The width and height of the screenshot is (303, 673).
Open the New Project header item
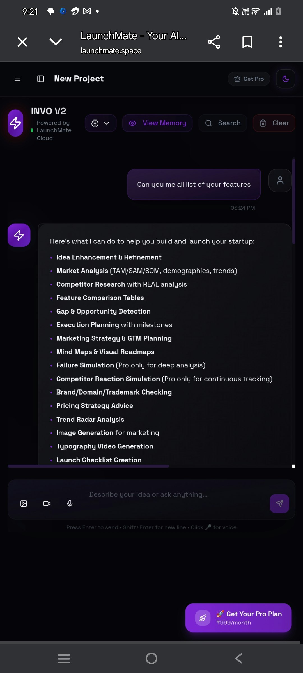point(79,79)
